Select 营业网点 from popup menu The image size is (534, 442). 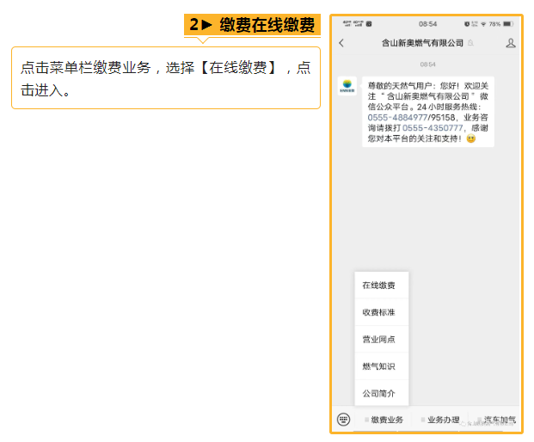[x=382, y=339]
